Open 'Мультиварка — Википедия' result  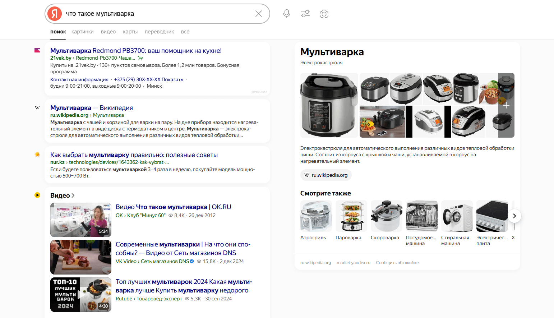92,108
